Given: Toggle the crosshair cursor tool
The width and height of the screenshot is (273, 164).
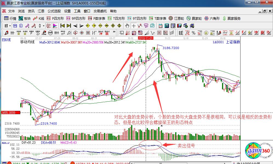Looking at the screenshot, I should coord(134,26).
